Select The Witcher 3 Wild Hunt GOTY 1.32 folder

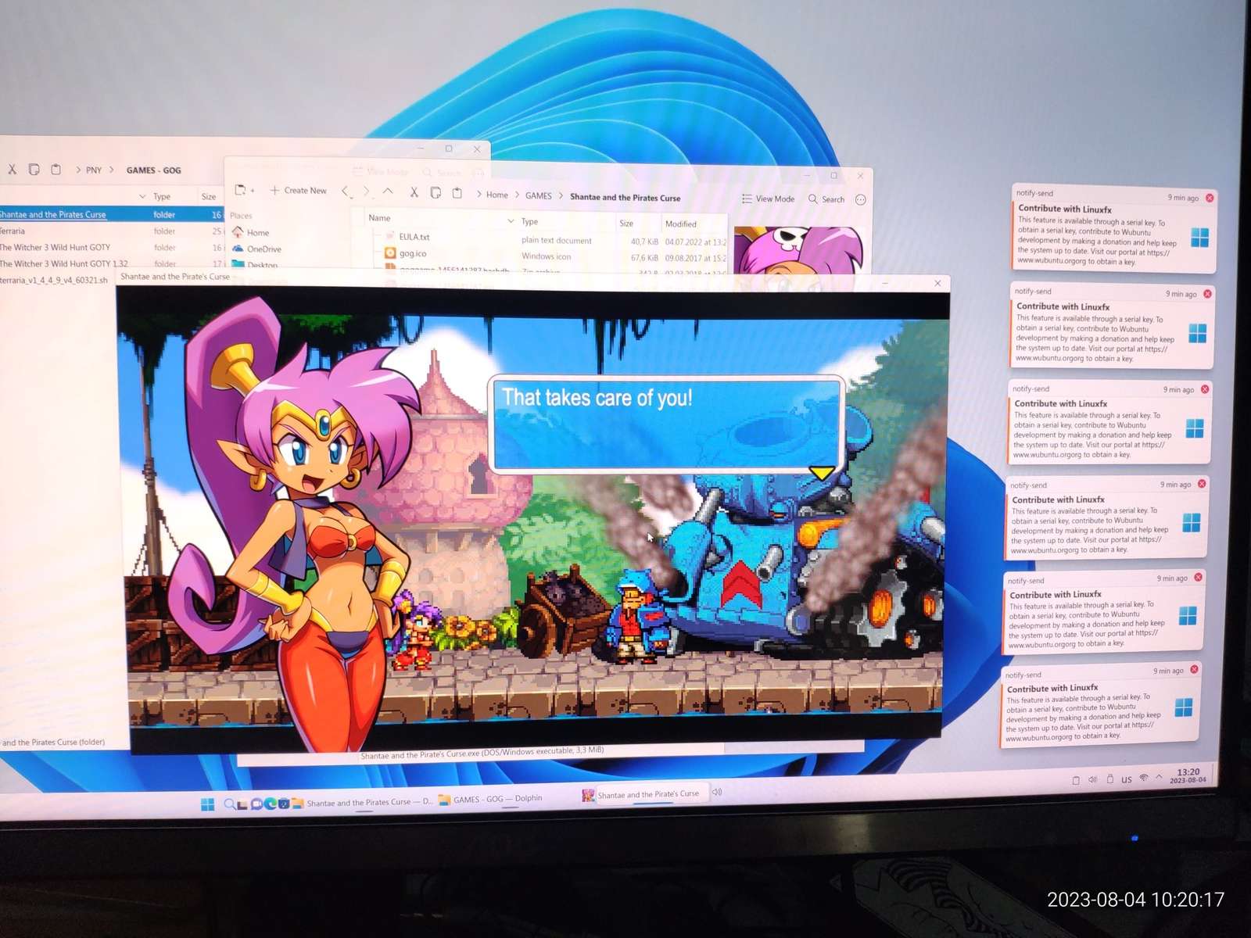point(112,263)
